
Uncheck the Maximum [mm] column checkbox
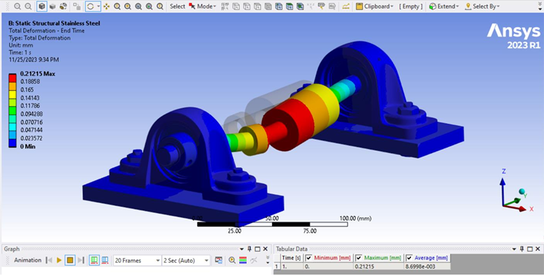click(359, 258)
